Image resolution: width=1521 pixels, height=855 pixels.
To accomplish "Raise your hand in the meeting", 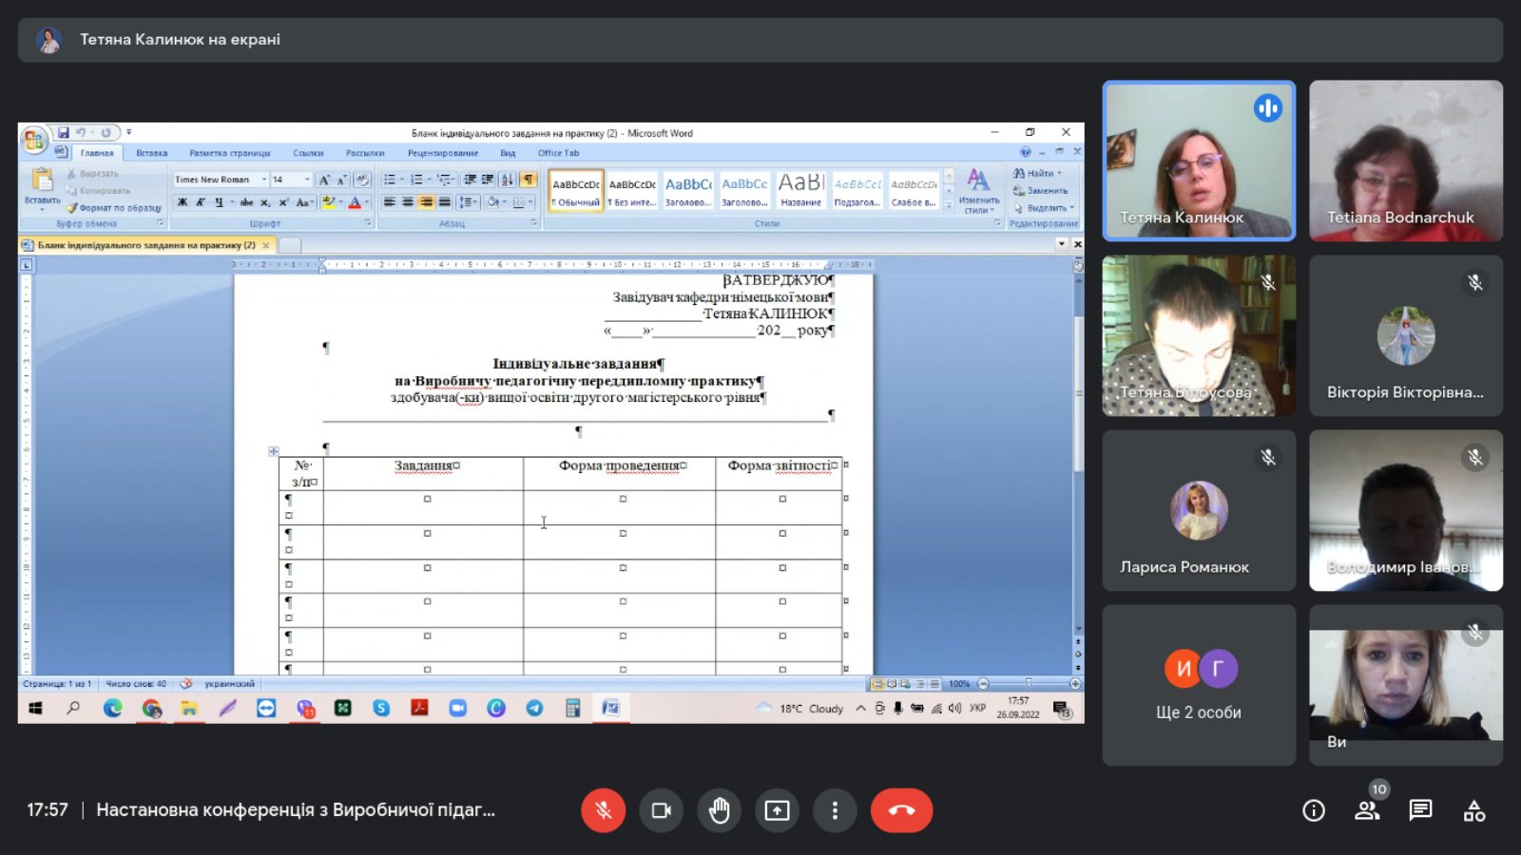I will pos(719,810).
